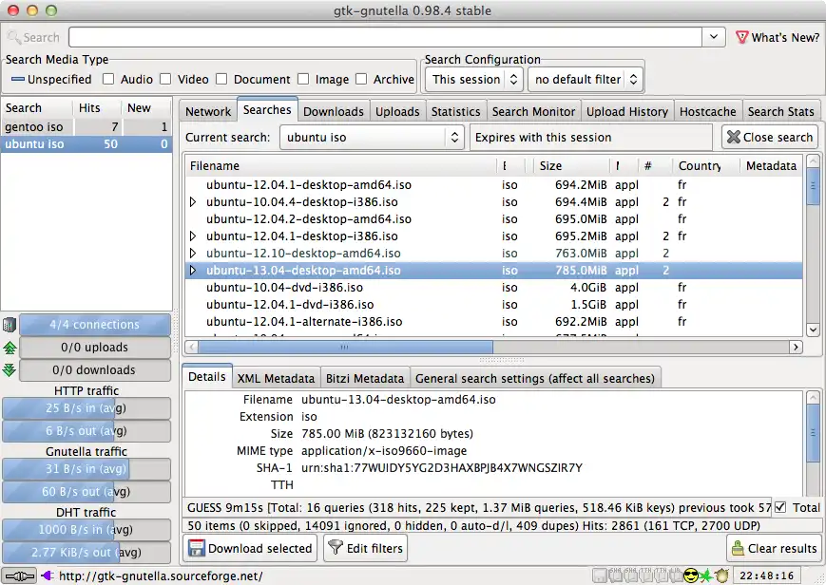Image resolution: width=826 pixels, height=585 pixels.
Task: Click the green leaf status icon
Action: [x=706, y=576]
